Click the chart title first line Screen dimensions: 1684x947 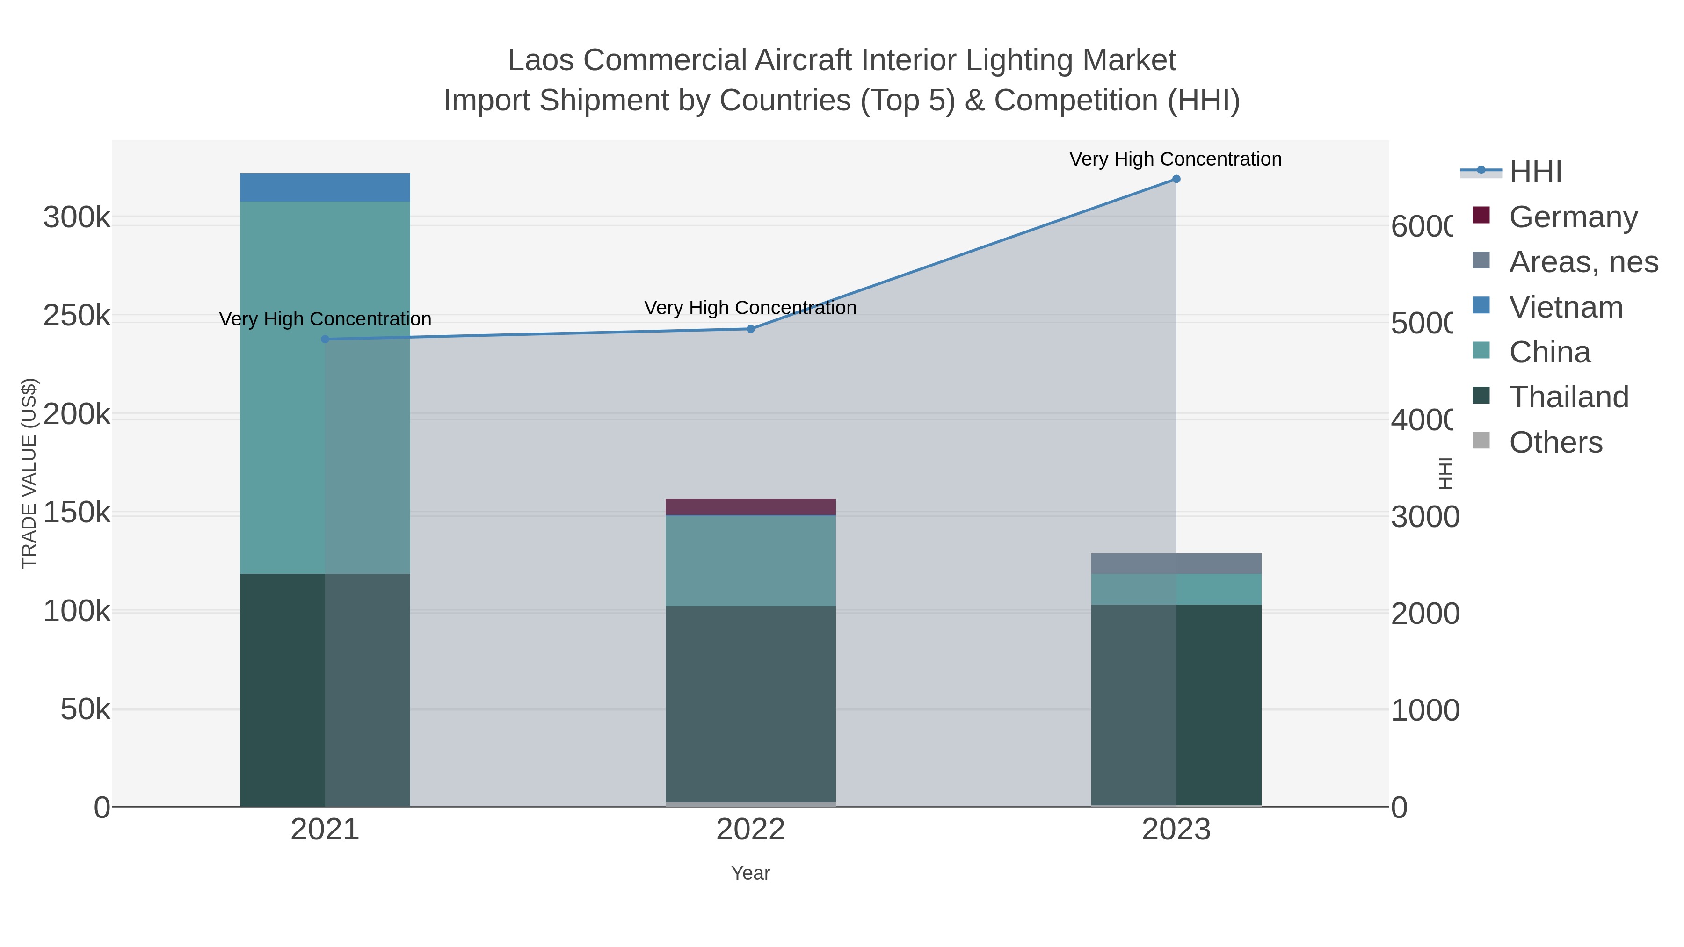point(842,60)
